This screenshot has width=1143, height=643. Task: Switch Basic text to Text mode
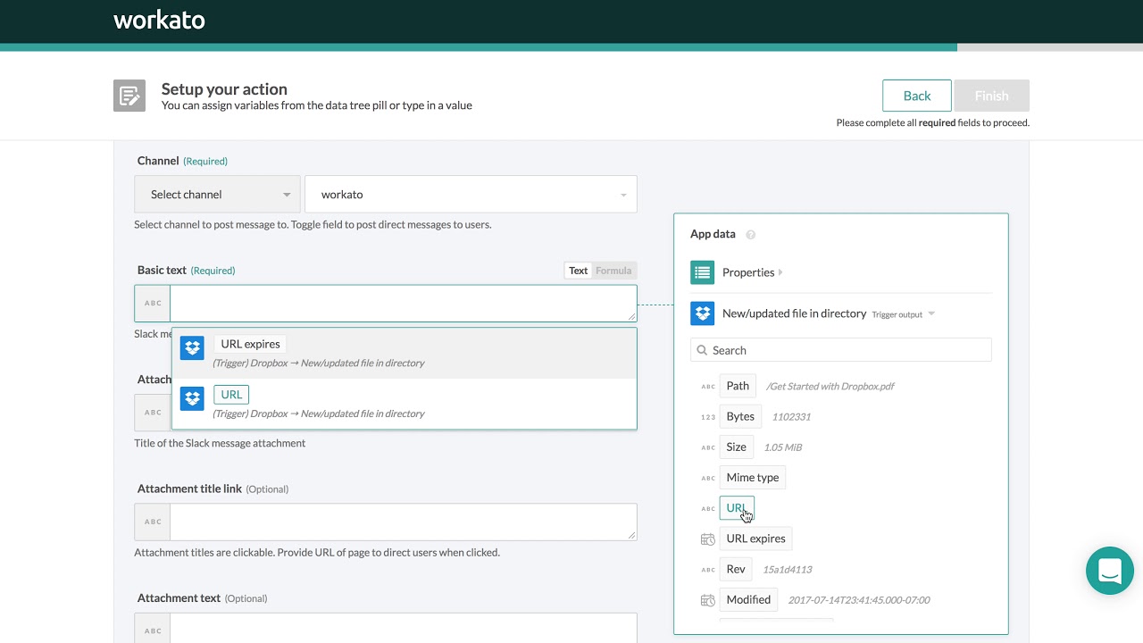(579, 271)
